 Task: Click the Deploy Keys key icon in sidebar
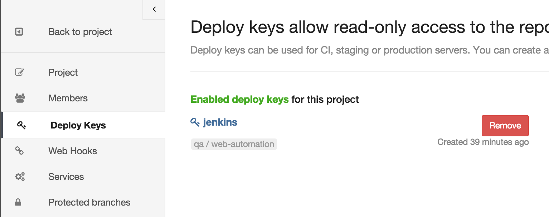pos(21,125)
